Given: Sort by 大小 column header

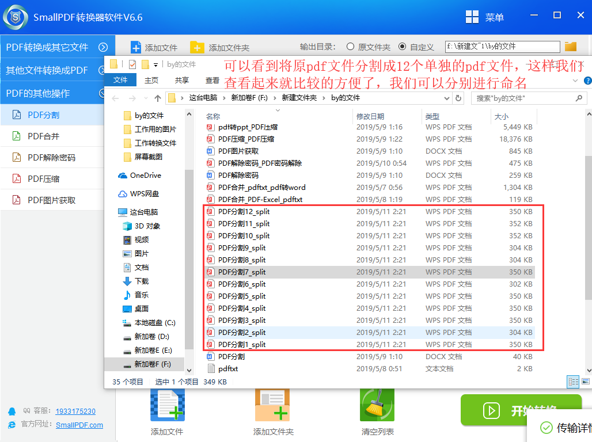Looking at the screenshot, I should pyautogui.click(x=514, y=116).
